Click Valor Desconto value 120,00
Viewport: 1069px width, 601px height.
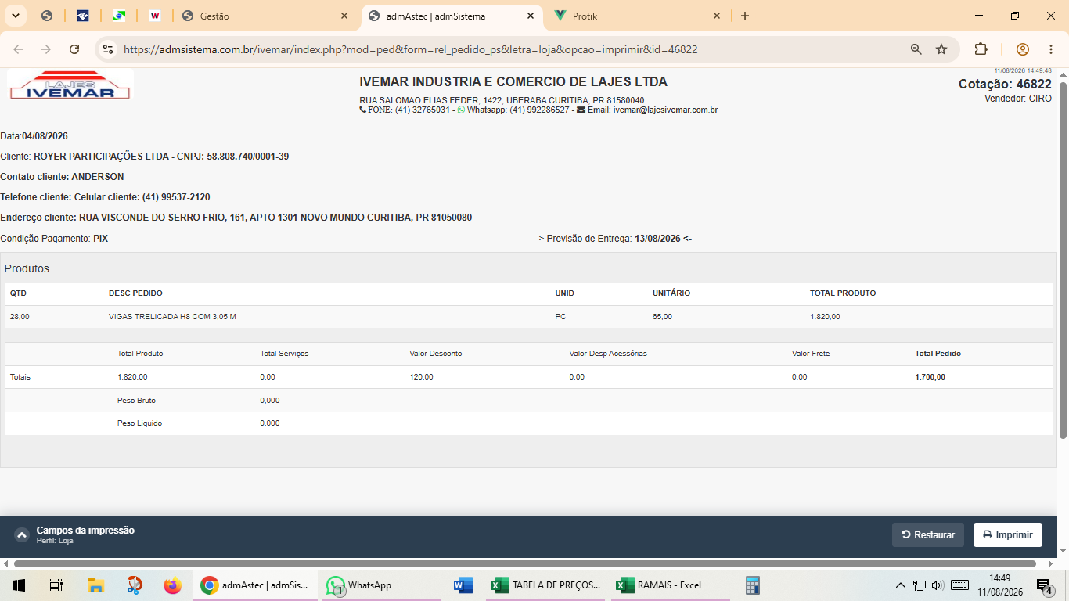421,377
